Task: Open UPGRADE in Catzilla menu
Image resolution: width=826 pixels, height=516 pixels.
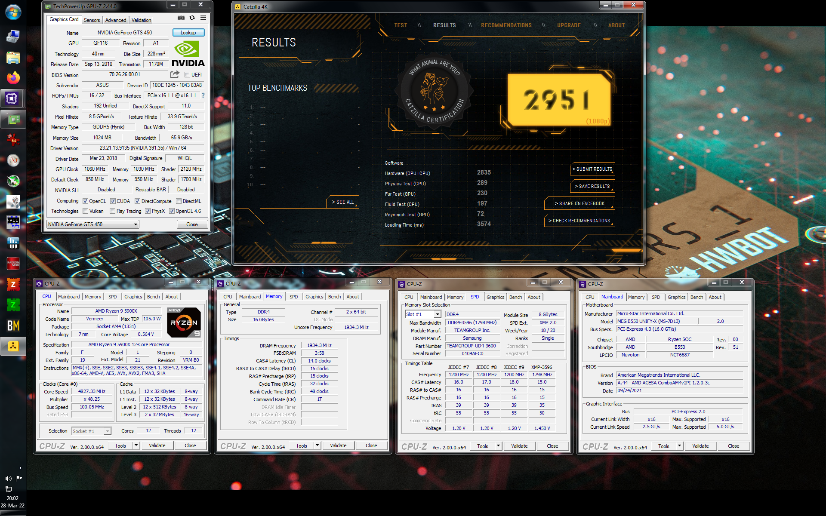Action: 569,25
